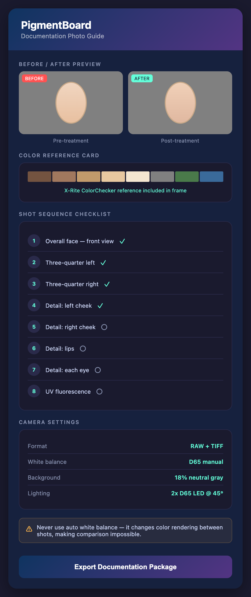Click the checkmark next to Three-quarter right
The height and width of the screenshot is (597, 251).
point(107,284)
